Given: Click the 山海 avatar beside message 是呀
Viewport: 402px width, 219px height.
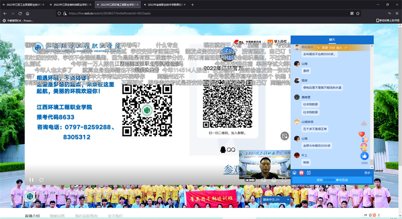Looking at the screenshot, I should click(x=297, y=63).
